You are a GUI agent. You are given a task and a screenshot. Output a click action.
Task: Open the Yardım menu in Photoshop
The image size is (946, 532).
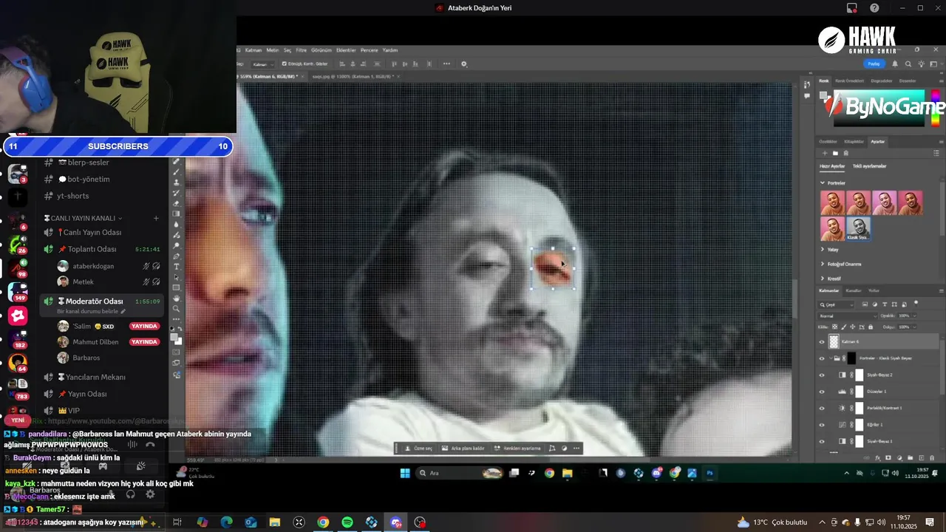click(389, 50)
